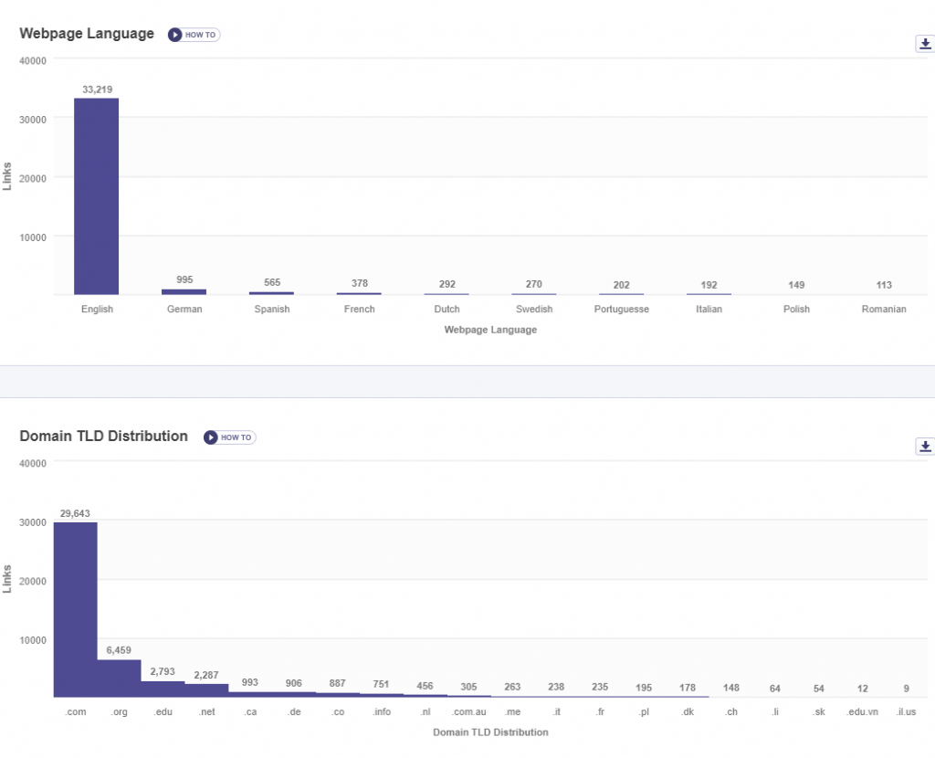Click the download icon for Domain TLD chart
The image size is (935, 758).
point(925,446)
